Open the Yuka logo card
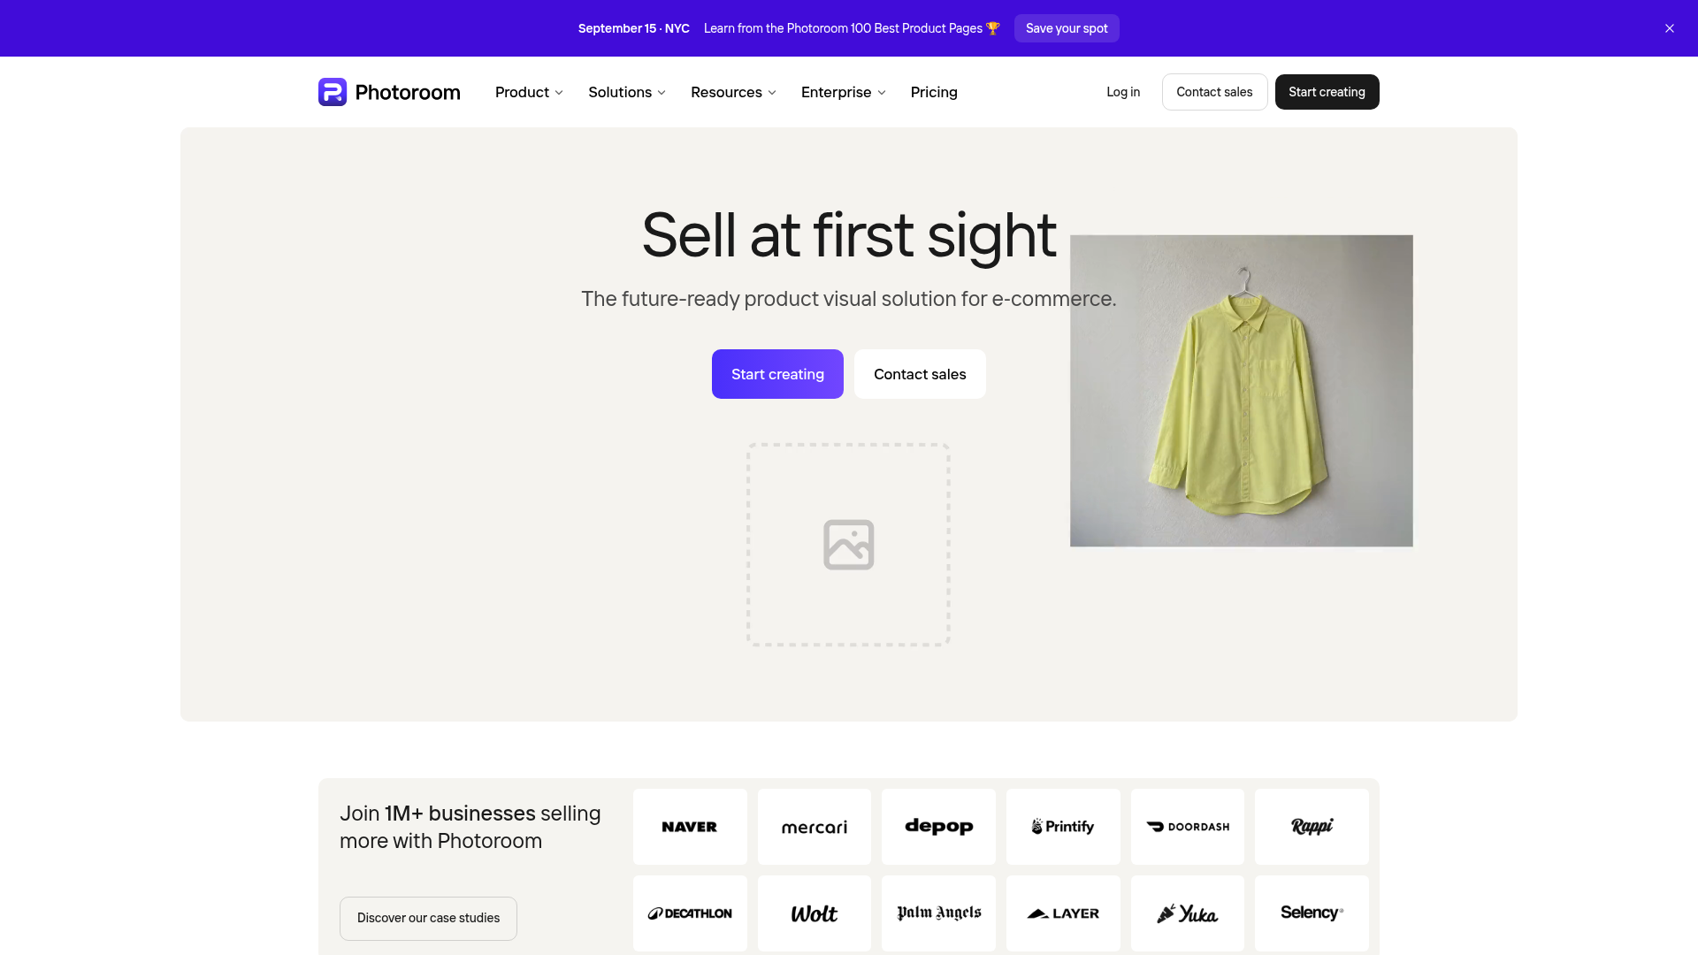The image size is (1698, 955). click(x=1188, y=913)
